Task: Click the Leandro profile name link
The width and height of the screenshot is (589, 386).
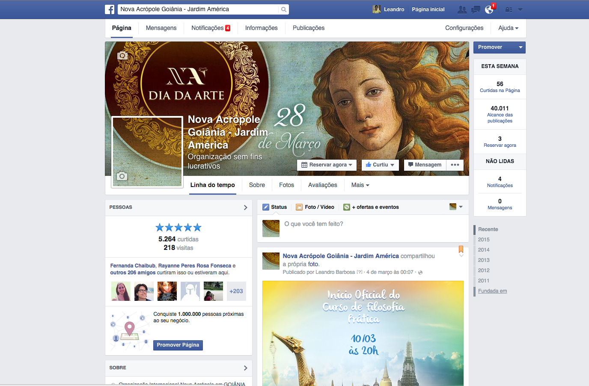Action: (x=394, y=9)
